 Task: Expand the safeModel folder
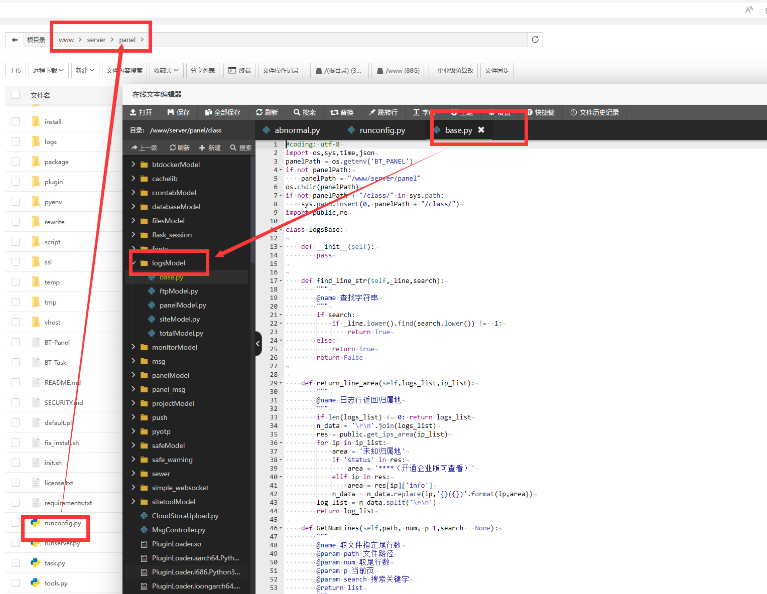pos(133,445)
